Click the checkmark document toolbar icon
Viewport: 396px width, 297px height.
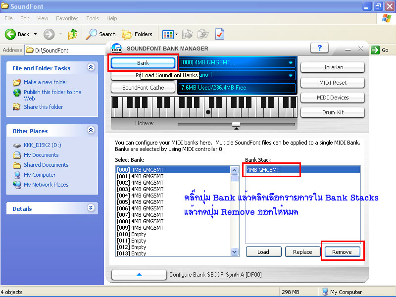(x=220, y=34)
